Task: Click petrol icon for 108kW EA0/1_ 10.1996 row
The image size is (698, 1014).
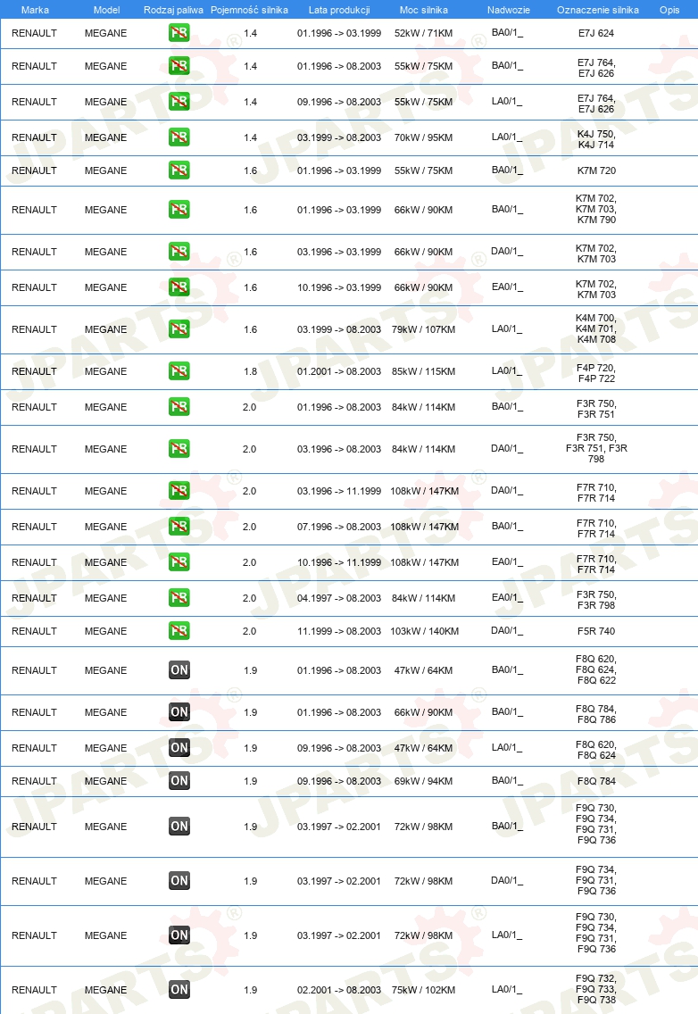Action: pyautogui.click(x=179, y=562)
